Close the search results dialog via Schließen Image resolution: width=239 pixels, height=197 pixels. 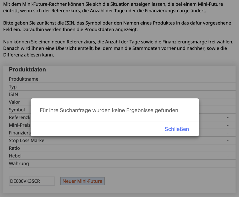click(x=177, y=129)
